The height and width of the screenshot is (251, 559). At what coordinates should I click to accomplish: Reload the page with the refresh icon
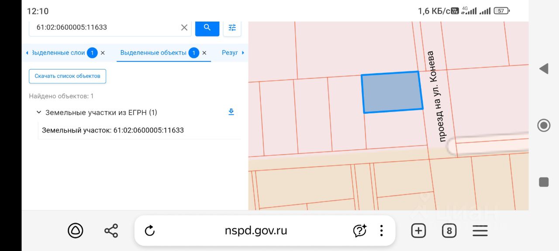pyautogui.click(x=150, y=231)
